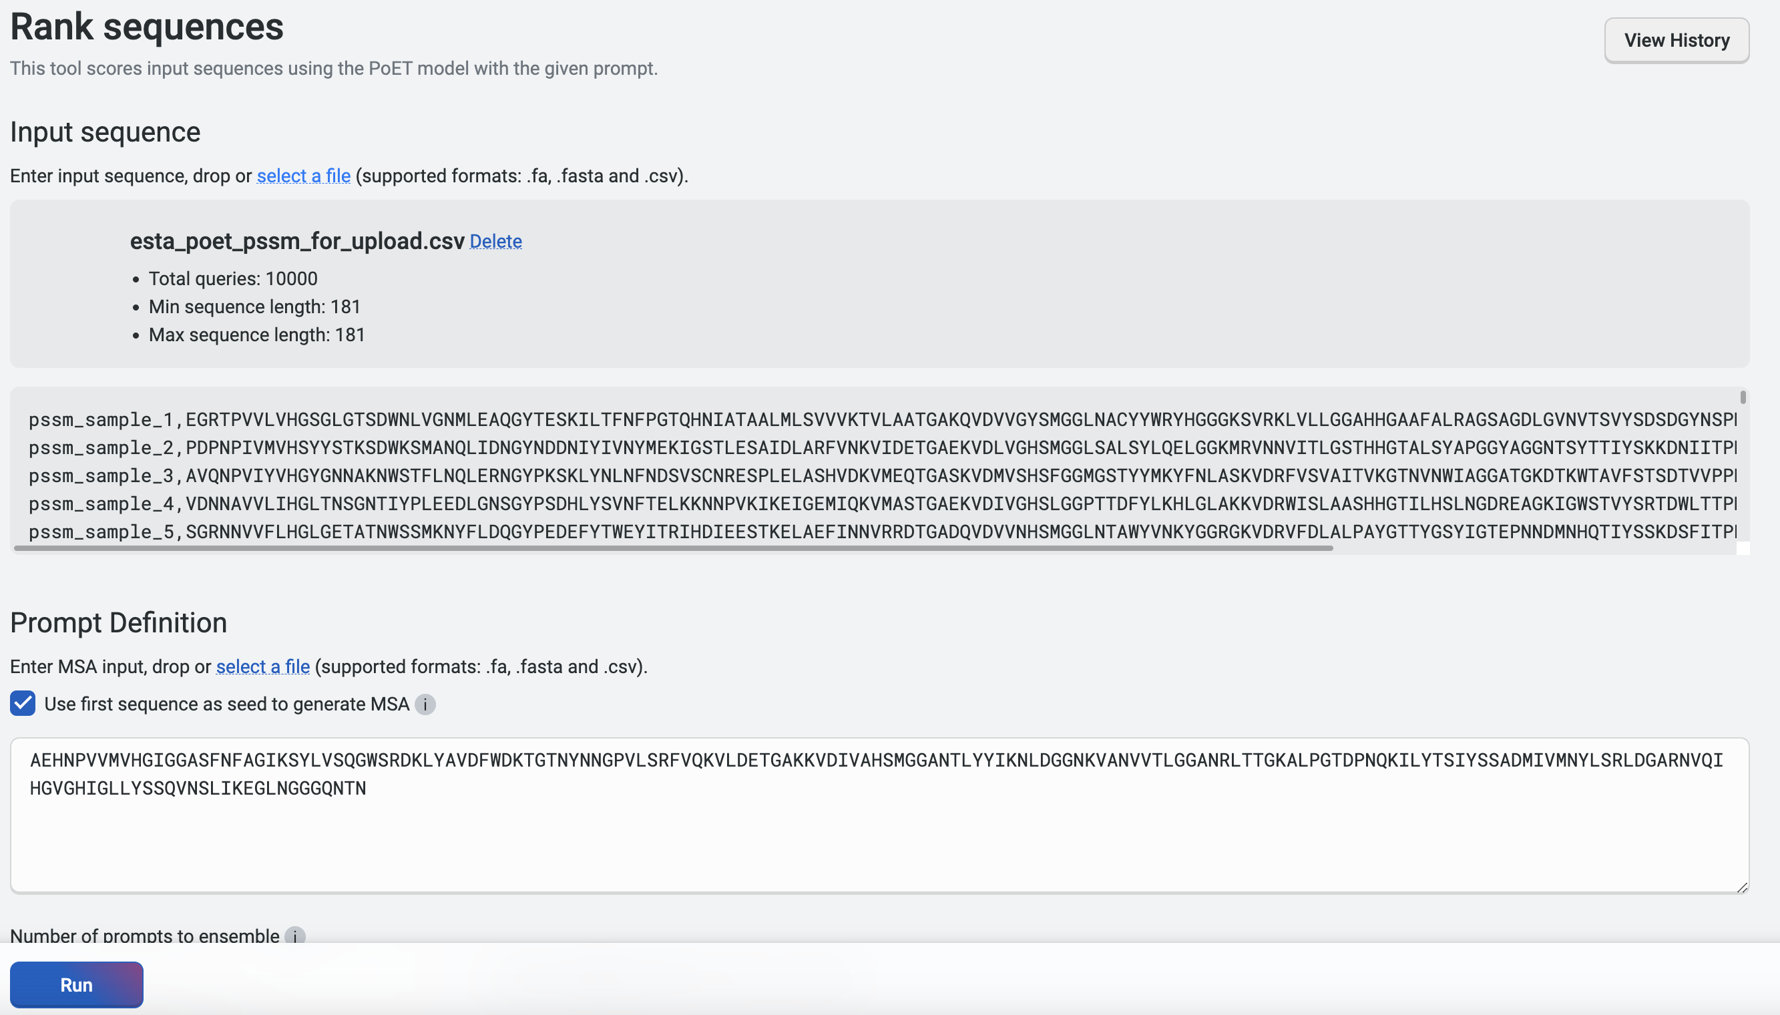Click the esta_poet_pssm_for_upload.csv filename label
This screenshot has height=1015, width=1780.
[296, 241]
